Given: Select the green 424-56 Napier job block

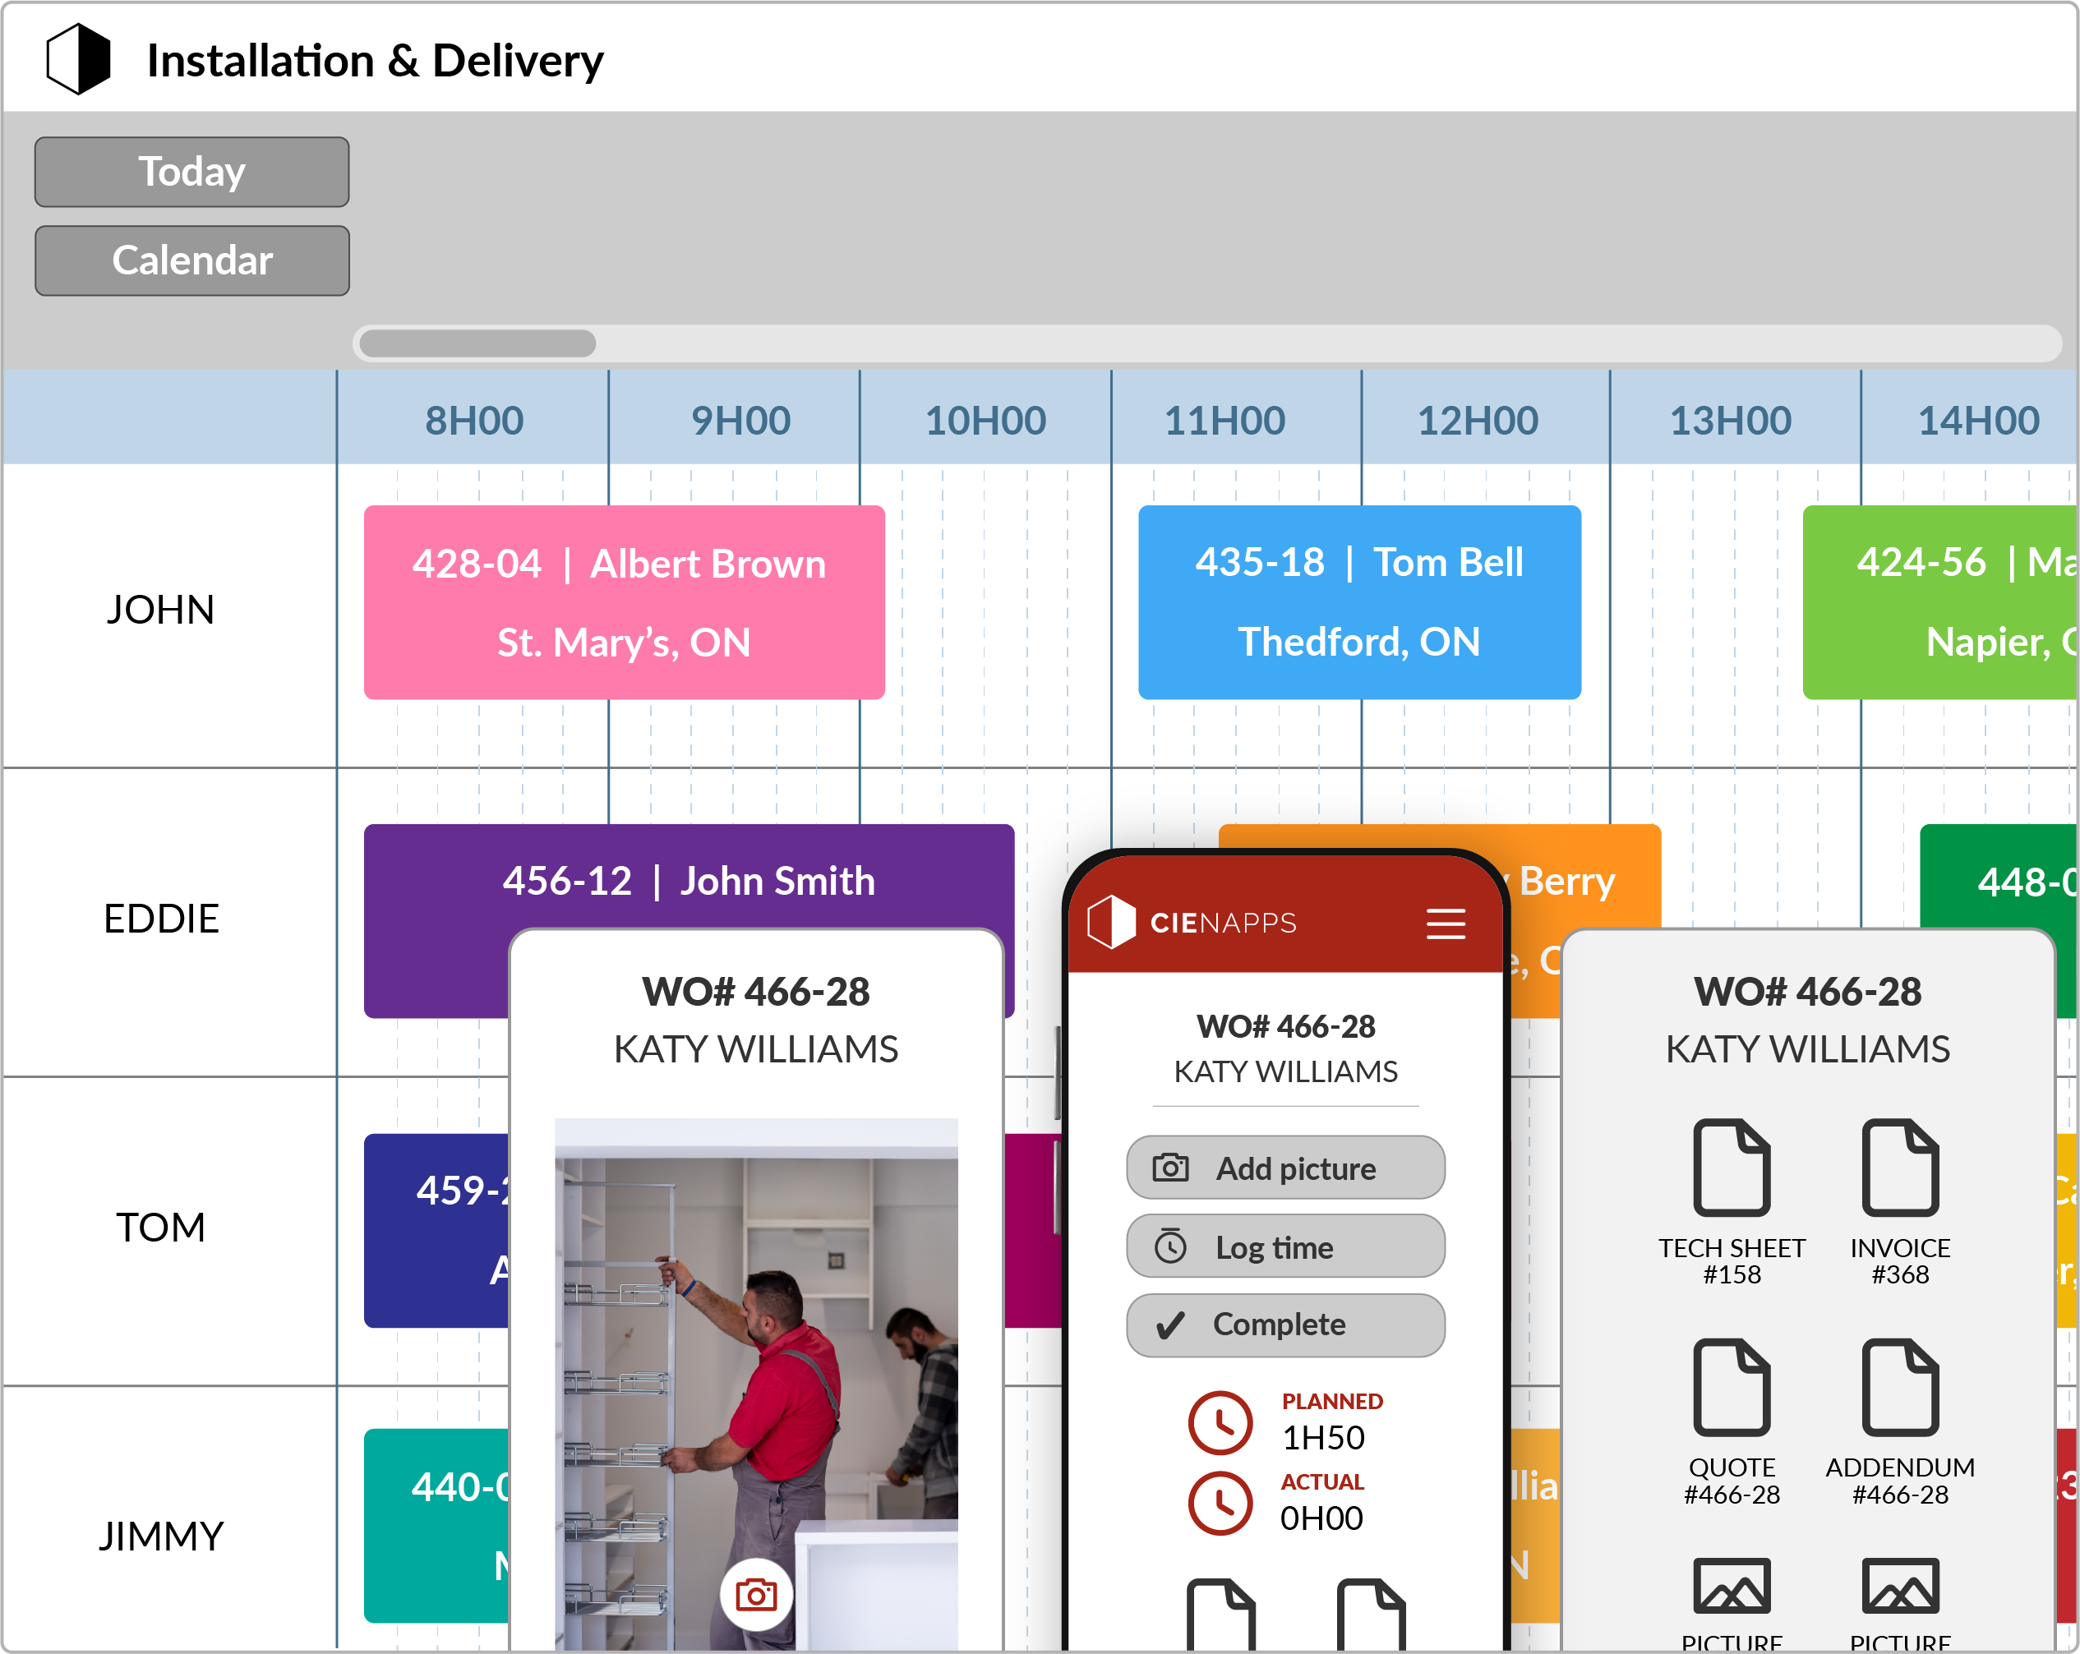Looking at the screenshot, I should (1940, 603).
